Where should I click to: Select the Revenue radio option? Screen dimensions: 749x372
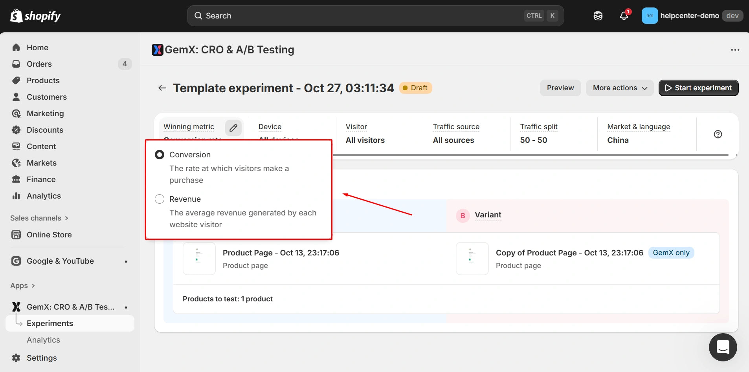160,199
